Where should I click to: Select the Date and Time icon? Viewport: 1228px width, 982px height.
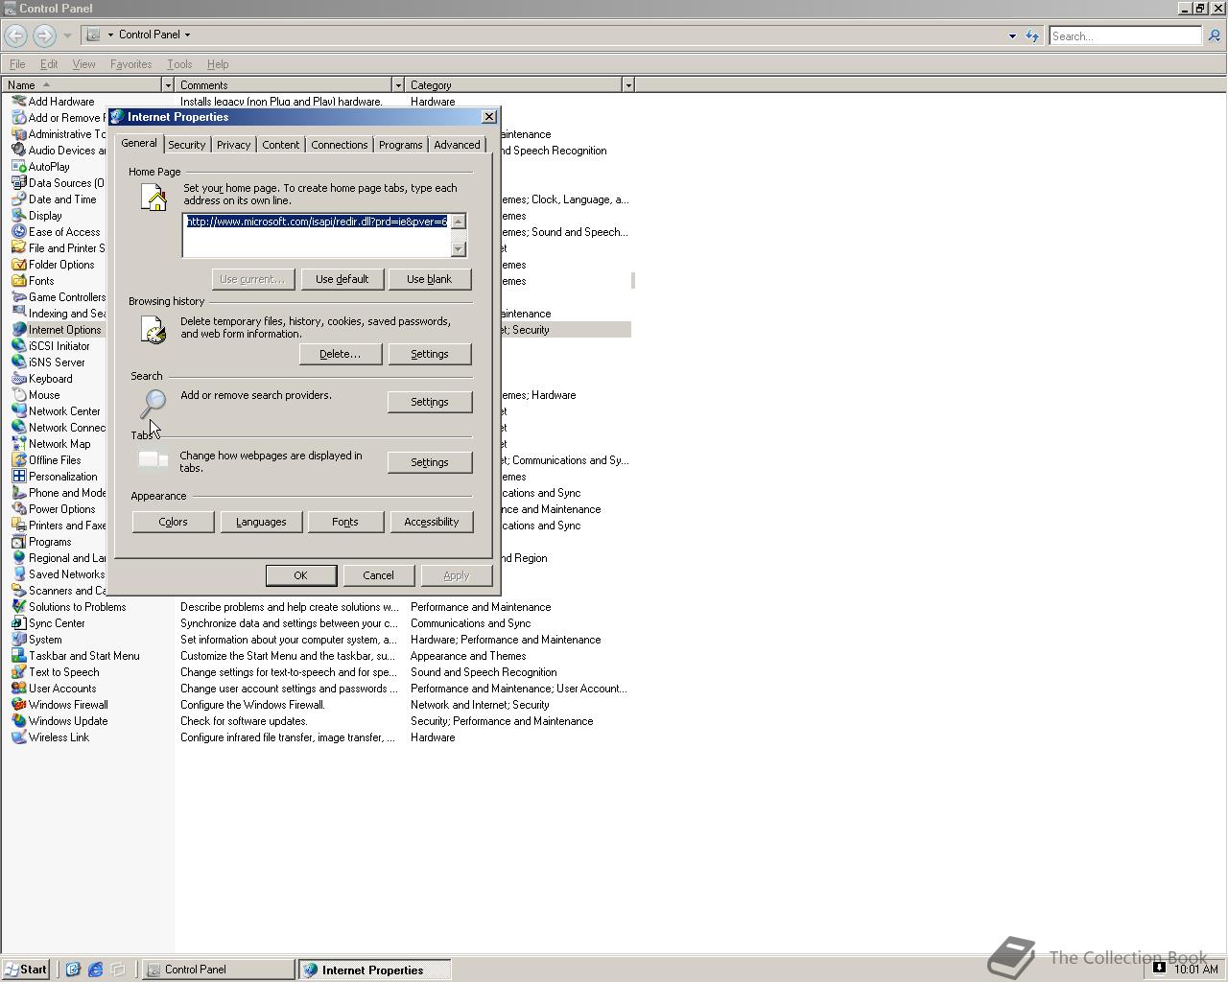(18, 199)
